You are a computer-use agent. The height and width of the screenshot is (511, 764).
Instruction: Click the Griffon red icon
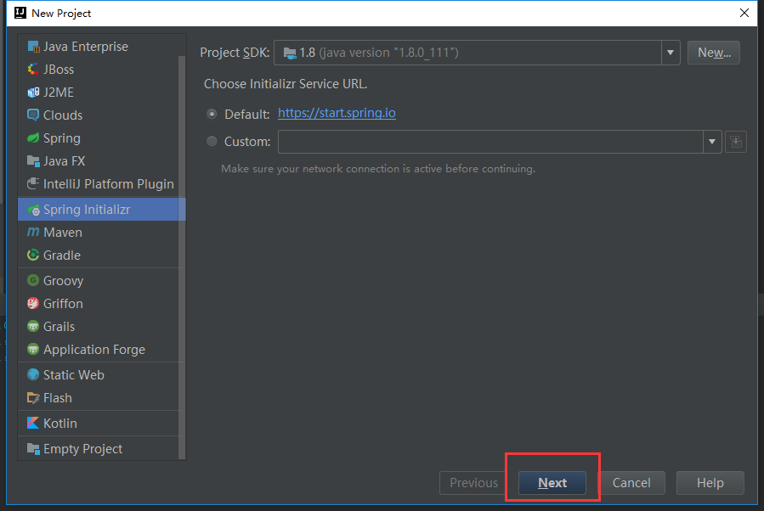(x=33, y=304)
